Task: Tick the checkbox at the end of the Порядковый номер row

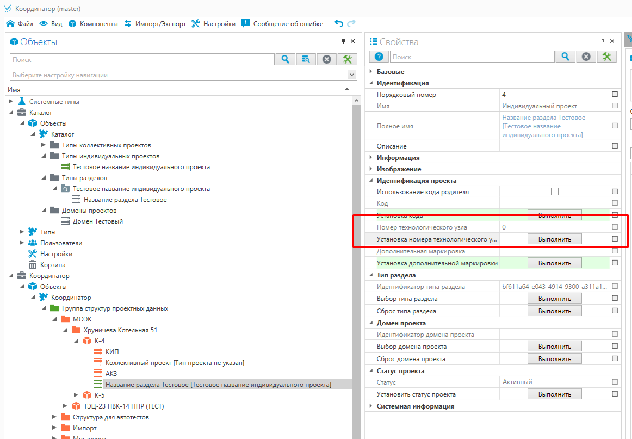Action: point(615,95)
